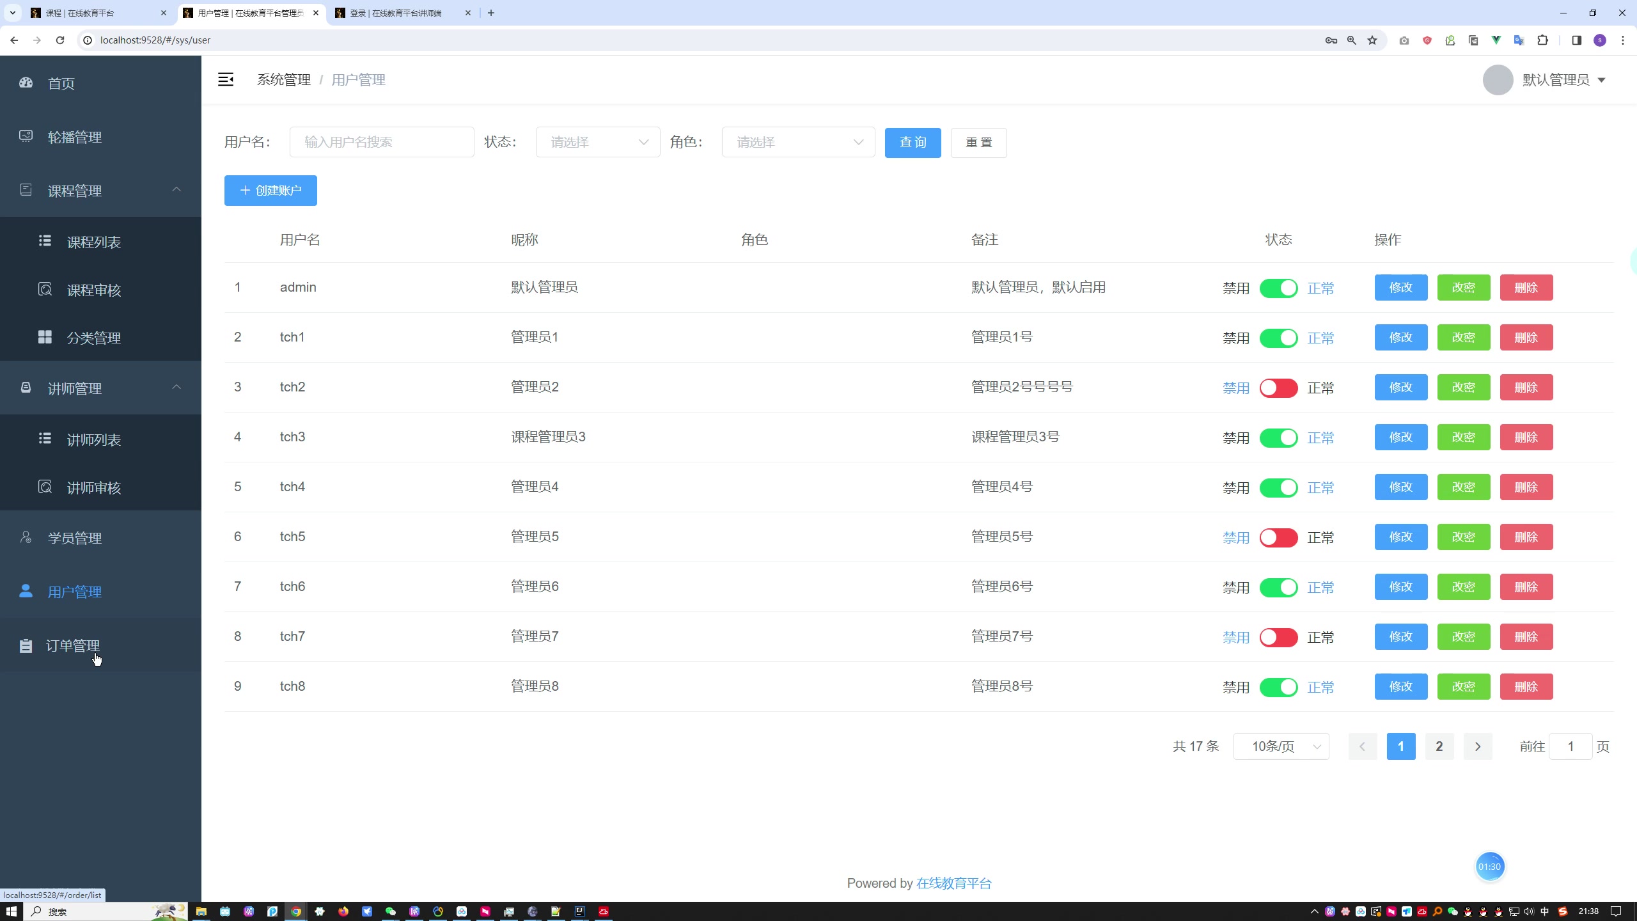Open 分类管理 in the sidebar
The height and width of the screenshot is (921, 1637).
pos(100,338)
